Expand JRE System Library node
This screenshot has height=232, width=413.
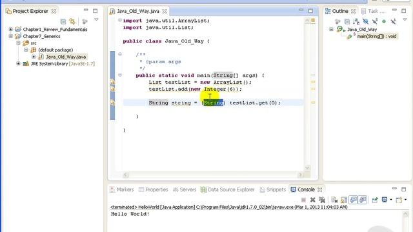18,63
